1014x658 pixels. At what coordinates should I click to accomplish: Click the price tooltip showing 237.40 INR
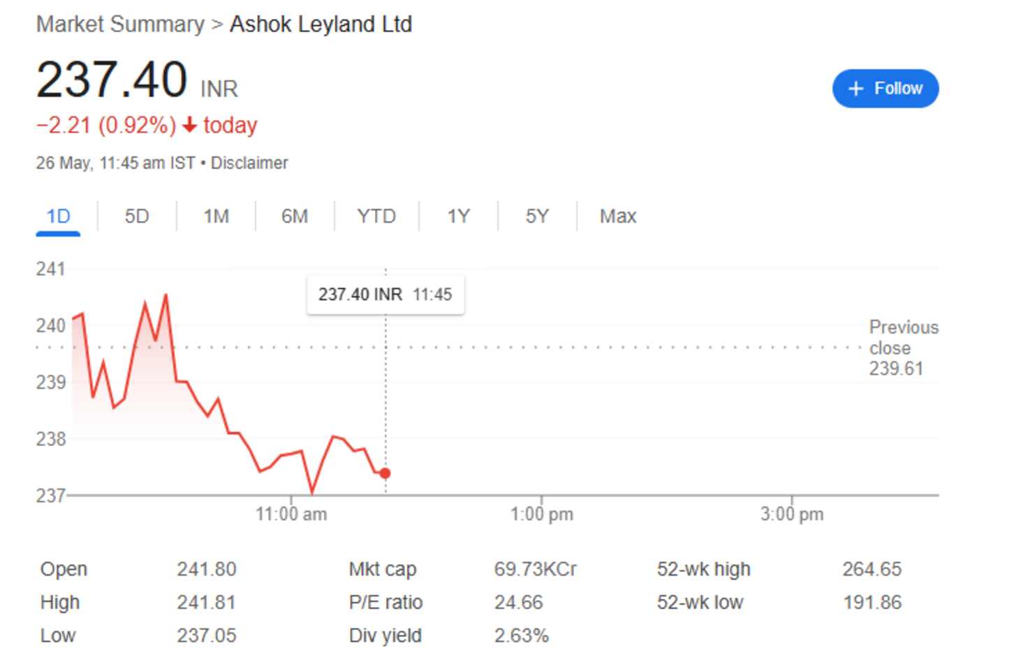click(385, 294)
